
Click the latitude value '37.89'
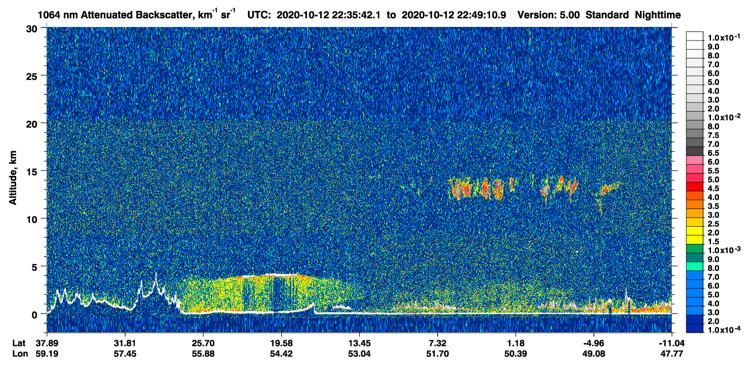coord(46,343)
